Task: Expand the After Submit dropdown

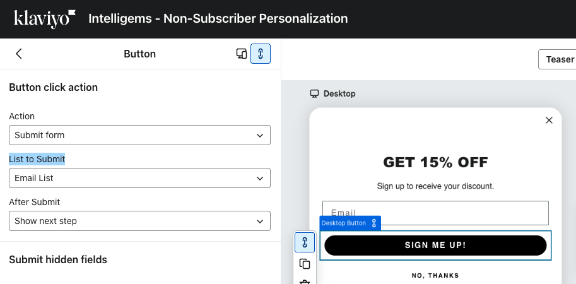Action: (139, 221)
